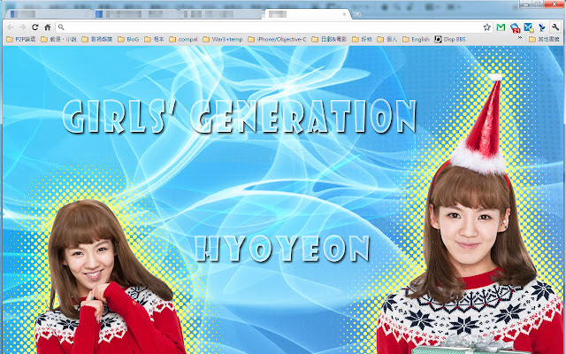The height and width of the screenshot is (354, 566).
Task: Open the wrench settings menu
Action: point(555,27)
